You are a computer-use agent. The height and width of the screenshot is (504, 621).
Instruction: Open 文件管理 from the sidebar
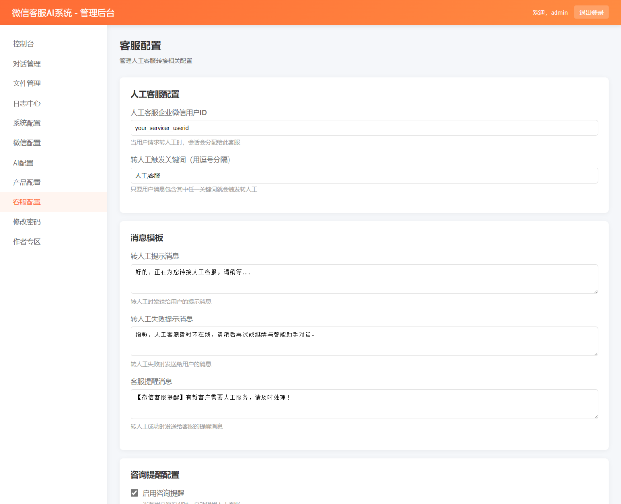coord(27,83)
